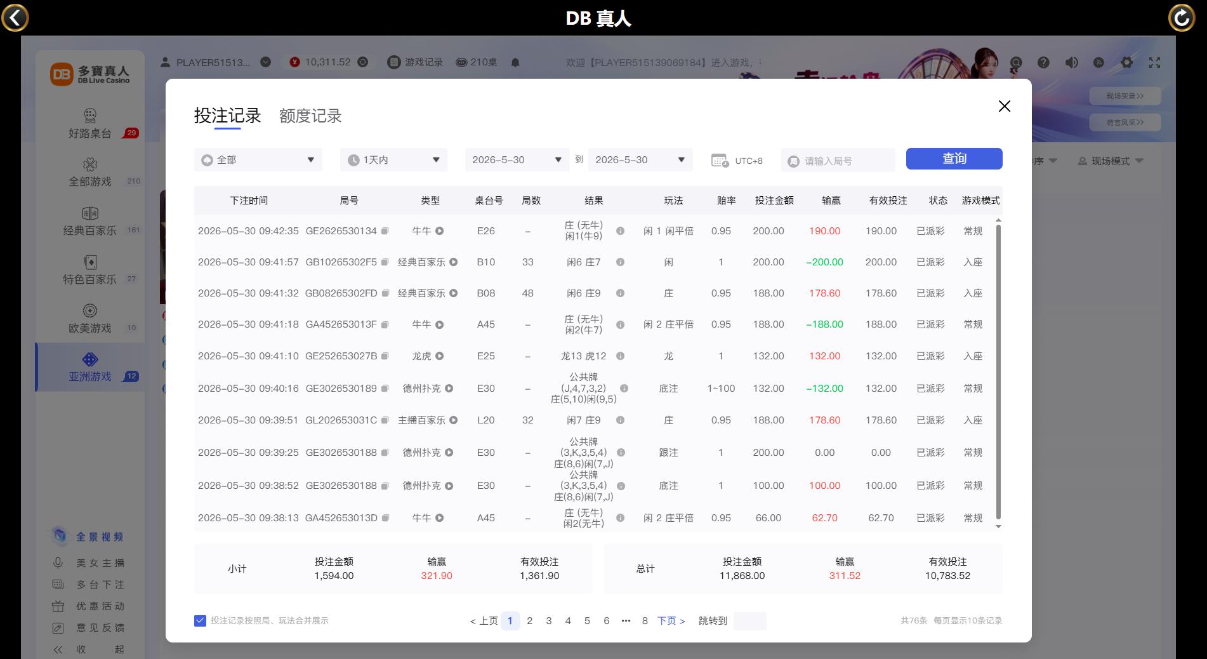Play replay for 主播百家乐 L20 row
This screenshot has width=1207, height=659.
point(453,420)
